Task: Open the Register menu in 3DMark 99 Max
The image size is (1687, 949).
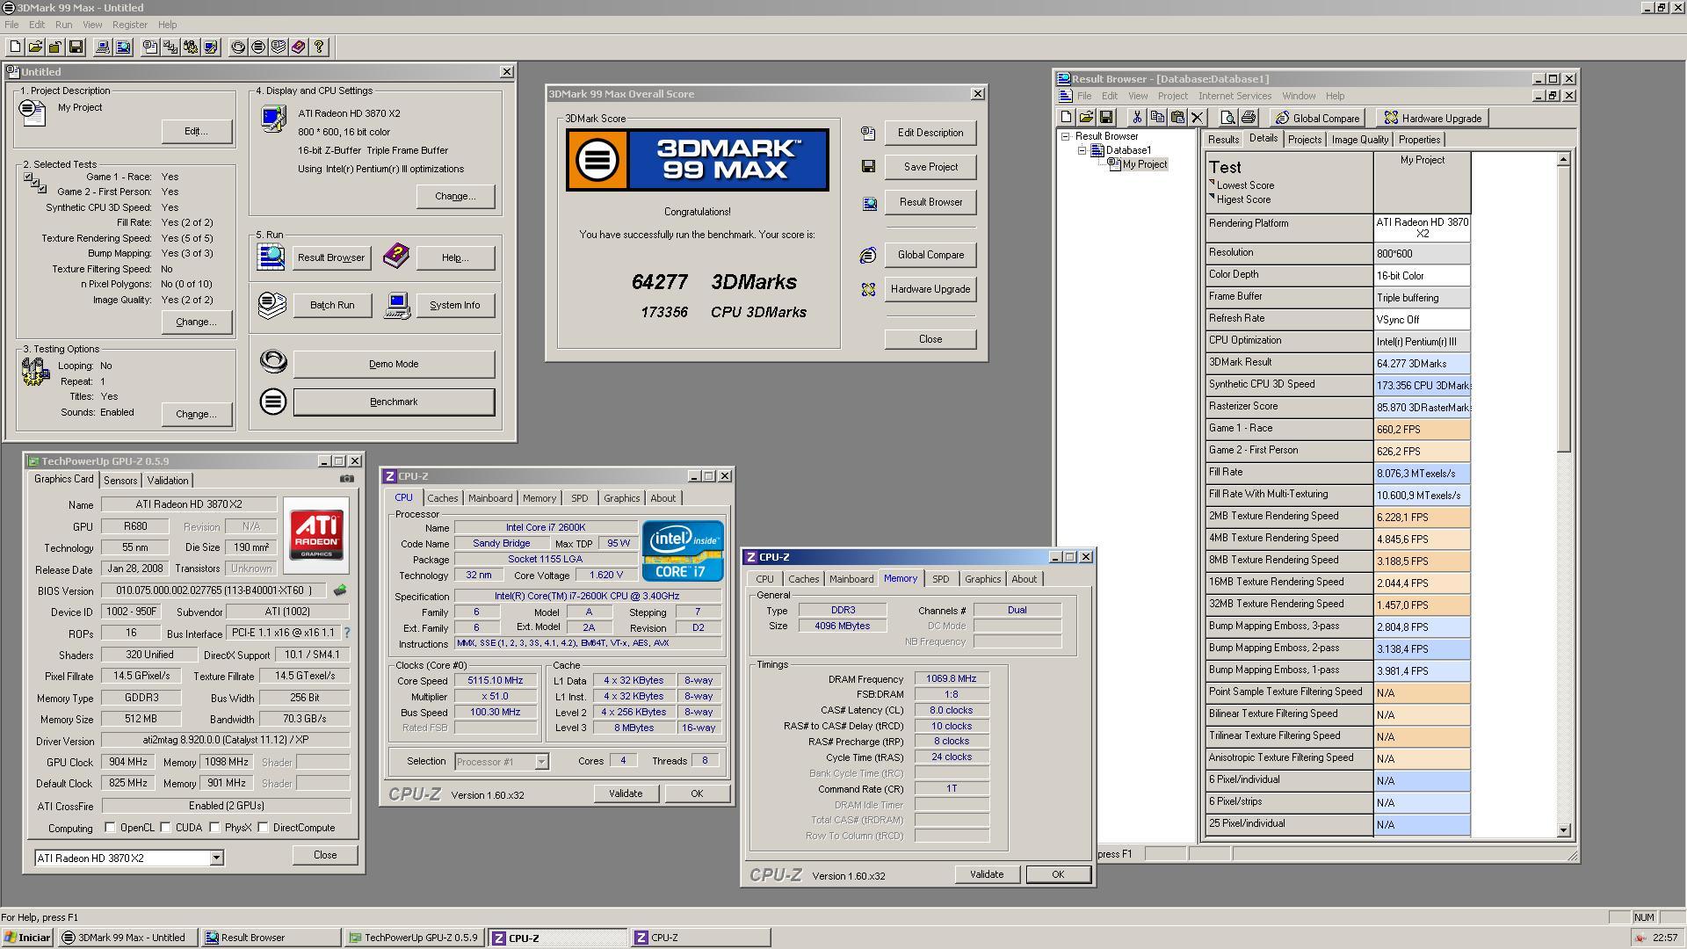Action: (x=129, y=25)
